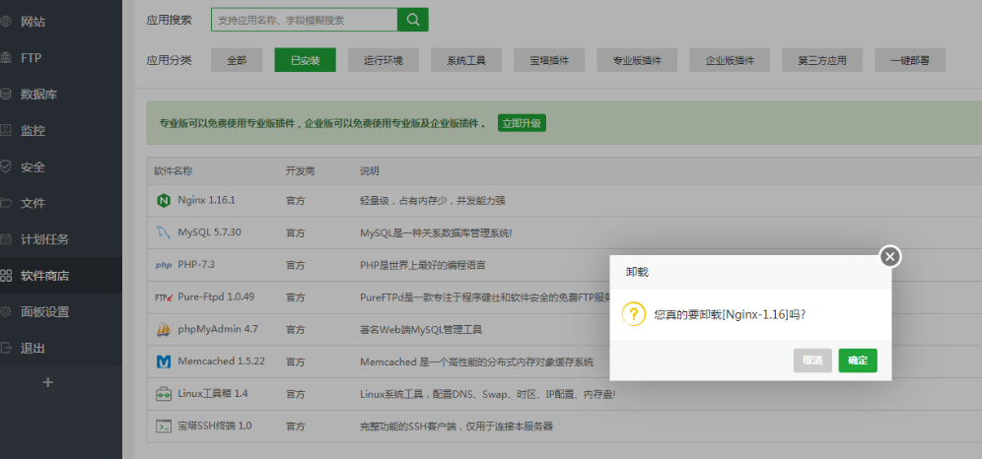
Task: Go to 监控 in the sidebar
Action: click(x=33, y=131)
